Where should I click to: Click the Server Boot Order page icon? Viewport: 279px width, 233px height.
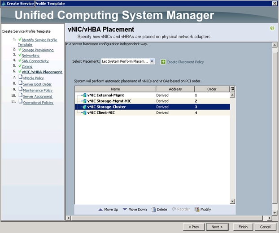pos(21,83)
